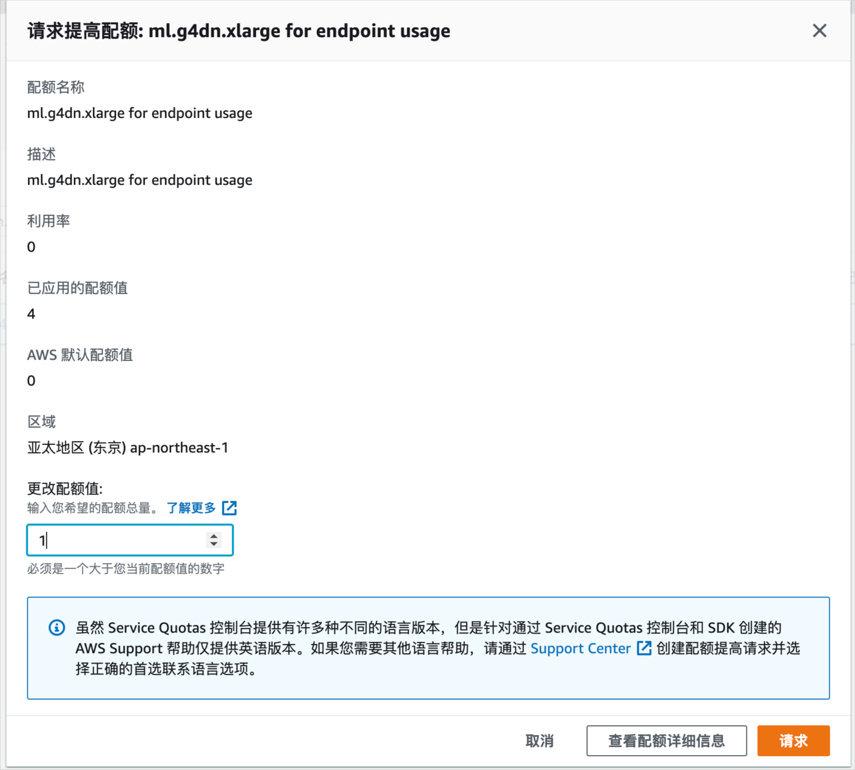Click 取消 to cancel the request
Screen dimensions: 855x770
(539, 741)
